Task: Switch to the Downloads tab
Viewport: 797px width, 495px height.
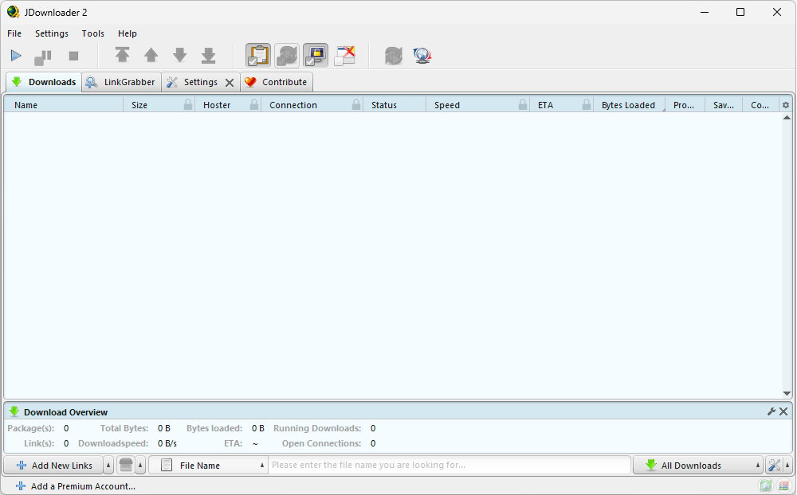Action: tap(44, 82)
